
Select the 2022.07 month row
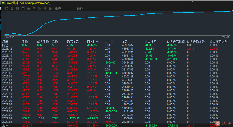pyautogui.click(x=117, y=108)
